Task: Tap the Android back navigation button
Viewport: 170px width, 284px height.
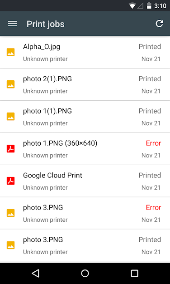Action: tap(35, 273)
